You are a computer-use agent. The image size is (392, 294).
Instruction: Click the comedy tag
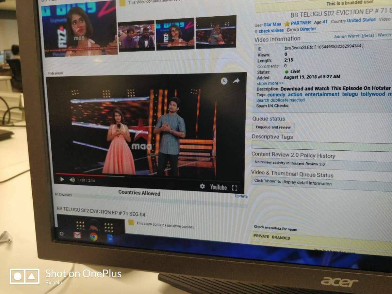(276, 95)
